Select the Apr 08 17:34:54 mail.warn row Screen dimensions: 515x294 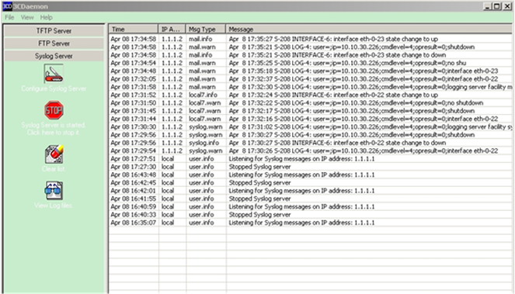pyautogui.click(x=311, y=63)
